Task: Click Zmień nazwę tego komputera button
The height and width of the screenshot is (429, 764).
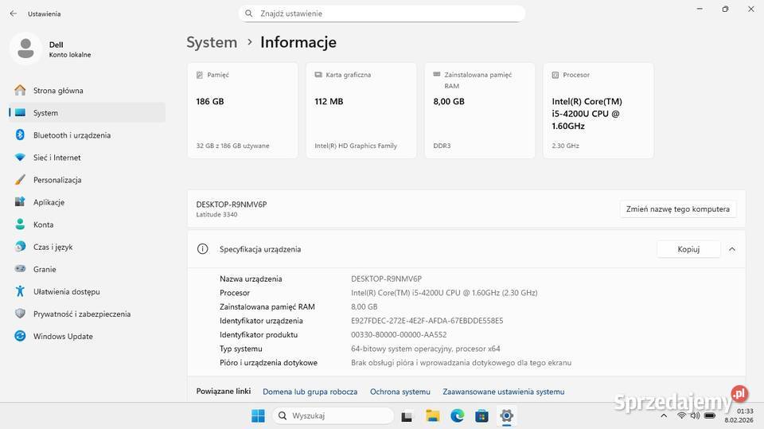Action: (x=678, y=209)
